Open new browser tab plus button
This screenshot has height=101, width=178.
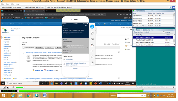47,11
